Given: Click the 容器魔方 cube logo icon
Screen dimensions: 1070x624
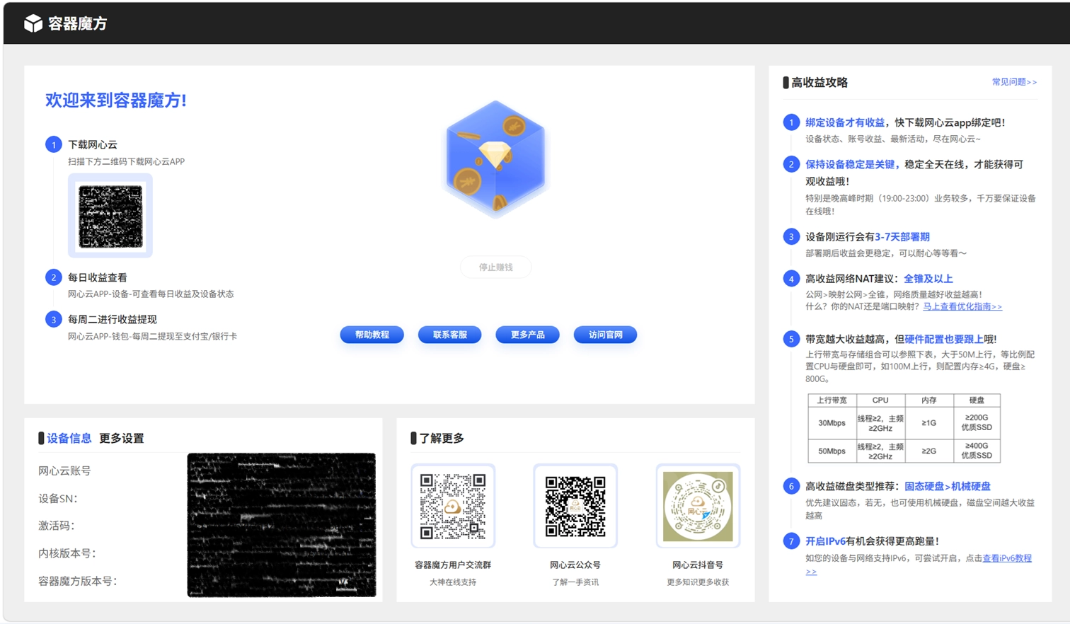Looking at the screenshot, I should point(33,23).
